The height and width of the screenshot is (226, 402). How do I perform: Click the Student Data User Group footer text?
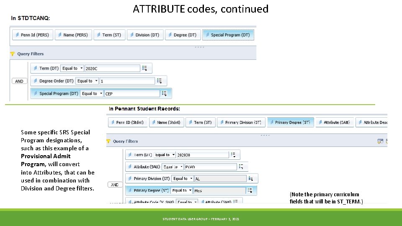(201, 219)
